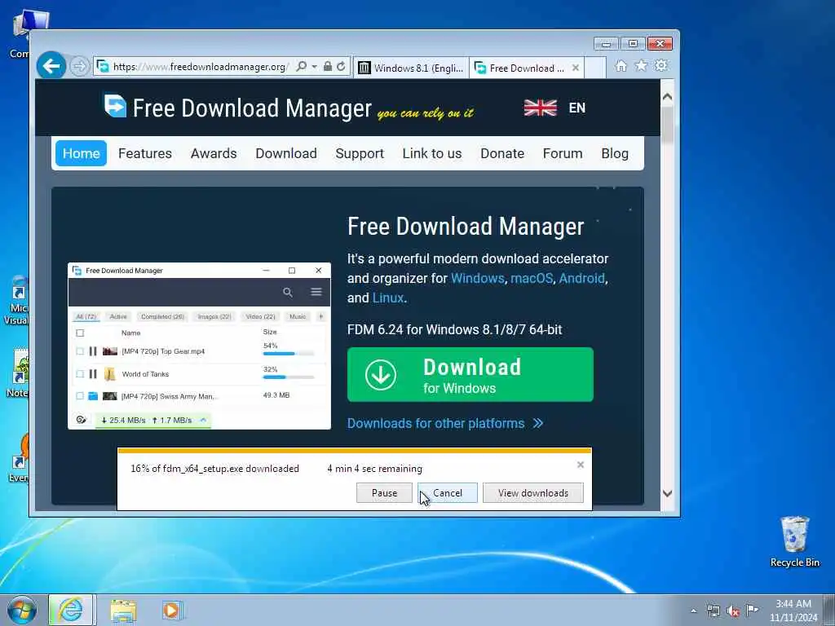Open the Windows Start button
835x626 pixels.
(x=22, y=610)
